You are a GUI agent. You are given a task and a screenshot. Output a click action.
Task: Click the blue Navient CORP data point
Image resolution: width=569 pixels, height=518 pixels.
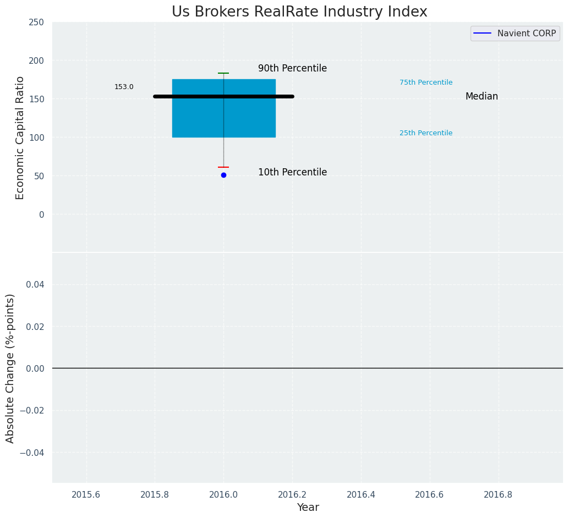pos(223,175)
